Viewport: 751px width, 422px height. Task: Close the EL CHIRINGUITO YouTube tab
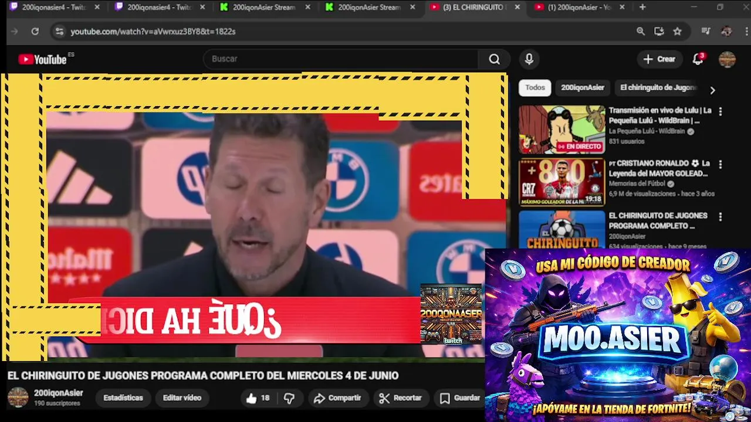517,7
